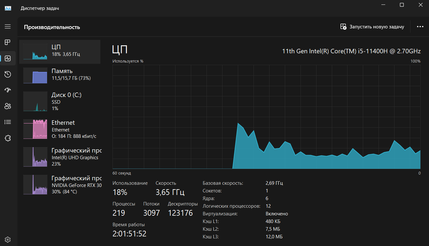Open the hamburger navigation menu

coord(8,26)
